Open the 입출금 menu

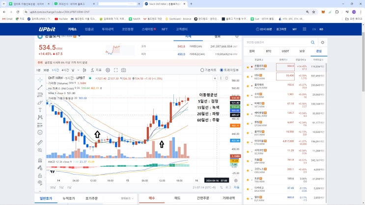(x=89, y=29)
